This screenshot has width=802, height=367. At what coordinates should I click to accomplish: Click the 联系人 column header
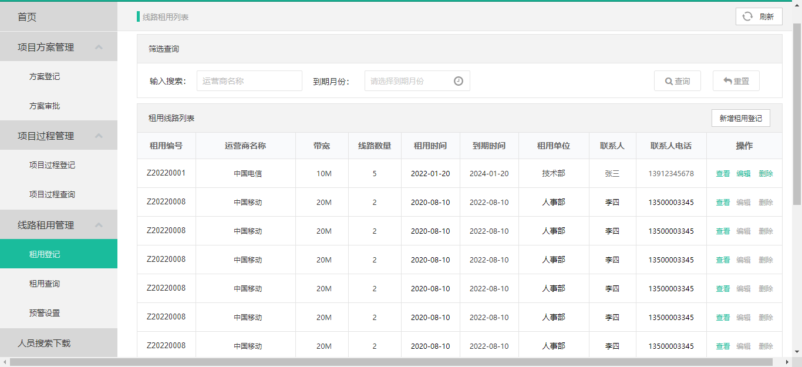[x=612, y=146]
